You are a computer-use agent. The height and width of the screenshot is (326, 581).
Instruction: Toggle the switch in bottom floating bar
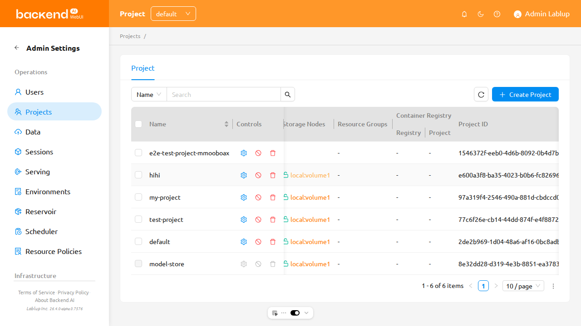295,313
